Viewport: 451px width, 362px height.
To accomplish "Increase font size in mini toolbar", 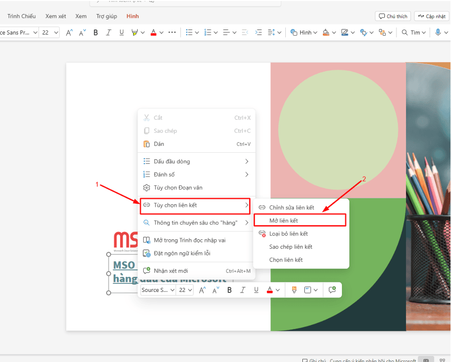I will (202, 290).
